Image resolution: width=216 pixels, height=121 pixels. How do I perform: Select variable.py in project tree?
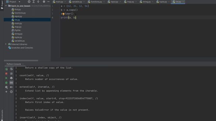pos(20,41)
